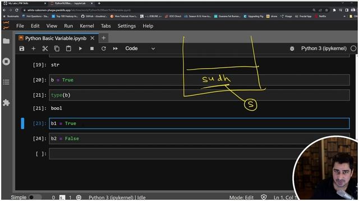Open the Top 100 Hadoop bookmark

click(x=65, y=16)
